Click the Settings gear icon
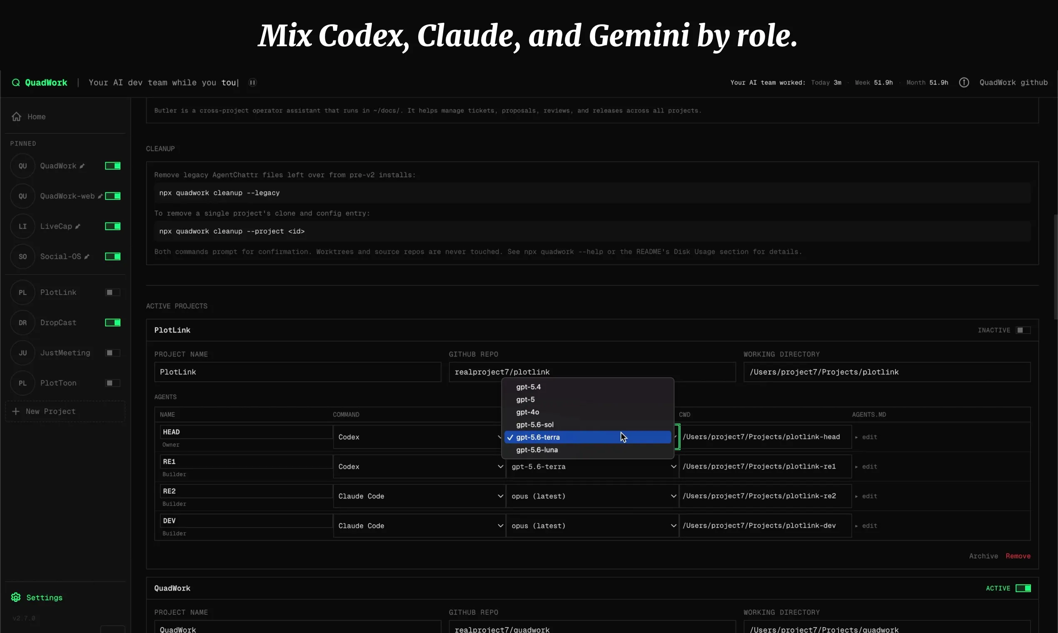The width and height of the screenshot is (1058, 633). pos(16,597)
